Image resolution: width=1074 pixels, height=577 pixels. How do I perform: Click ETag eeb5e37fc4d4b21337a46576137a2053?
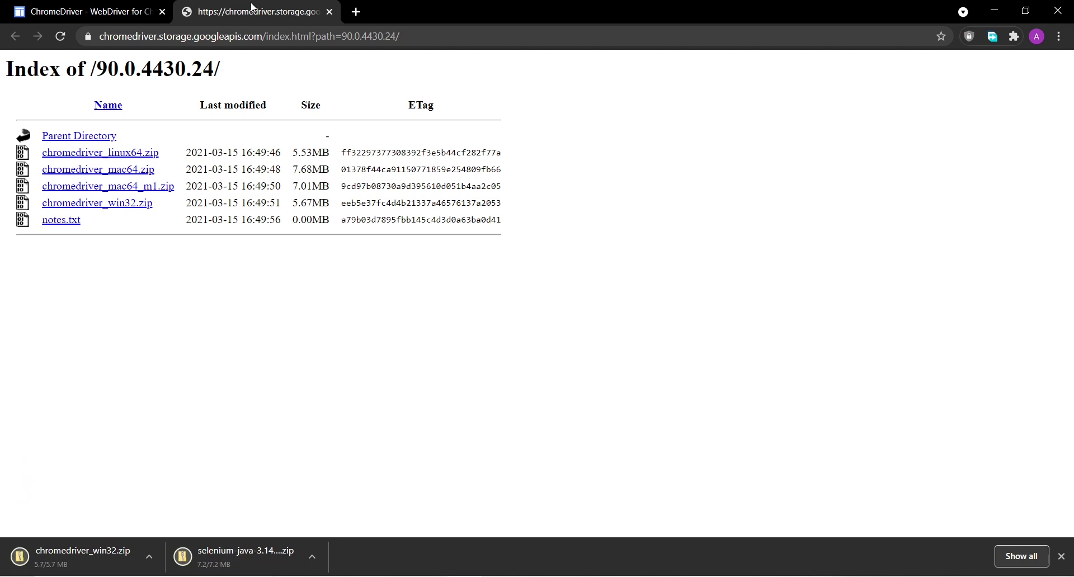[421, 203]
